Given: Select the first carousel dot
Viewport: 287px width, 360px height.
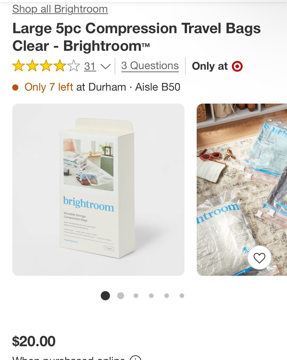Looking at the screenshot, I should point(105,296).
